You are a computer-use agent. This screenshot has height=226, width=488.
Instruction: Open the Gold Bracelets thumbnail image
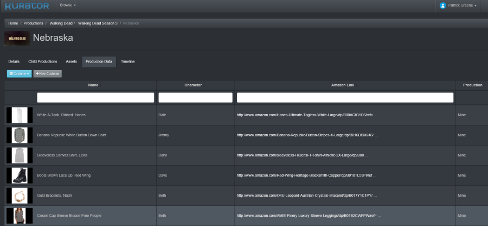pyautogui.click(x=20, y=196)
